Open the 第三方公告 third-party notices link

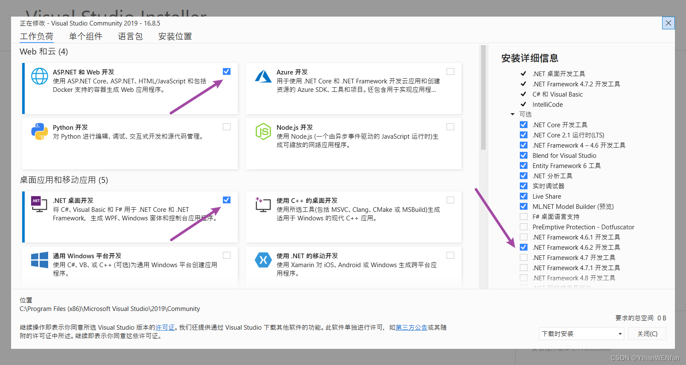point(412,327)
